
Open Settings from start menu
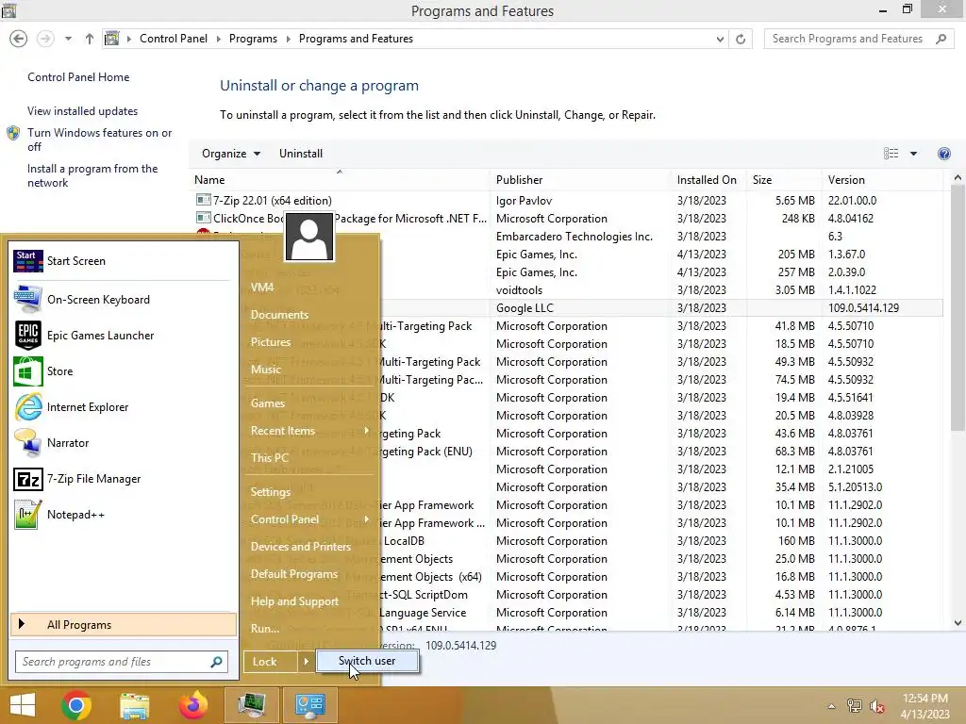coord(271,491)
